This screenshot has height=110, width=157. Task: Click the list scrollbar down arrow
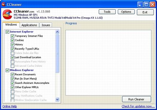click(57, 100)
